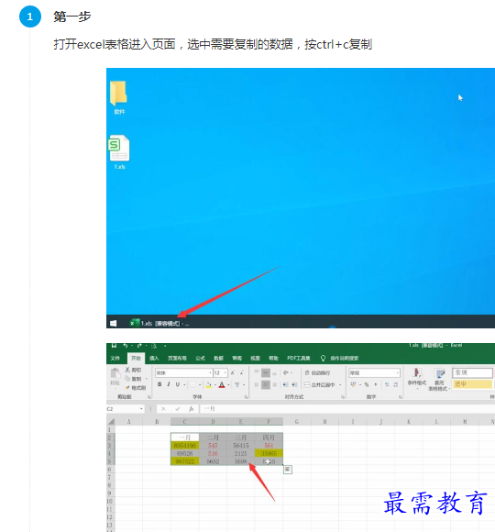Apply the Comma style number format

(375, 384)
